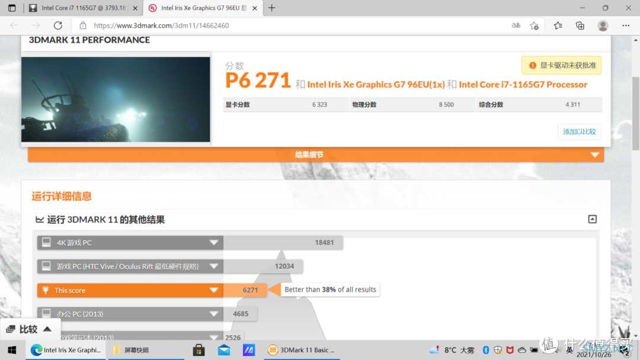Open the favorites list
The width and height of the screenshot is (640, 360).
[558, 25]
